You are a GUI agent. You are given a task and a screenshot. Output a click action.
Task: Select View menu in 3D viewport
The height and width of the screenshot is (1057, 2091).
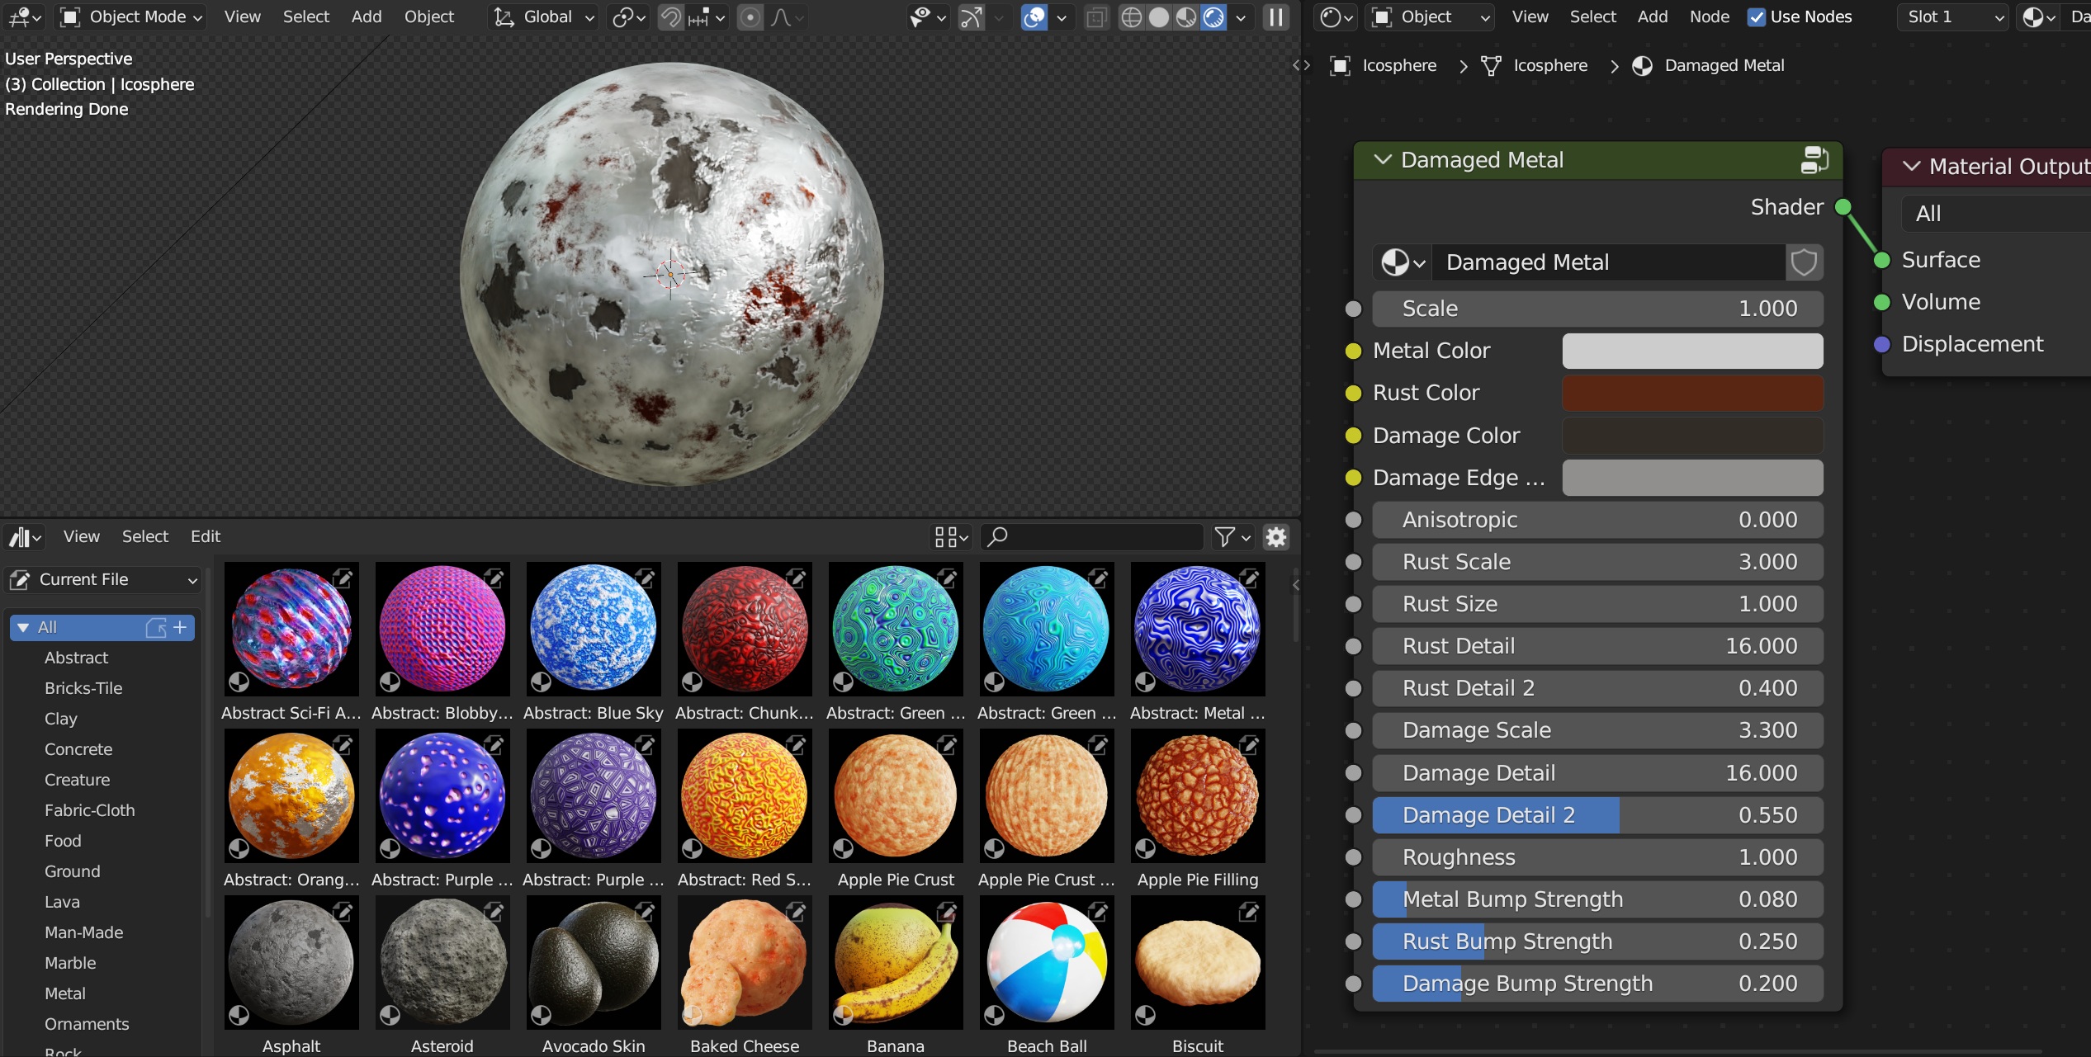coord(243,17)
